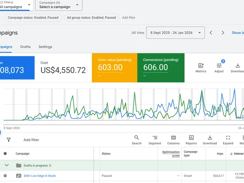Download the chart with the scorecard Download icon
This screenshot has height=183, width=244.
point(238,66)
